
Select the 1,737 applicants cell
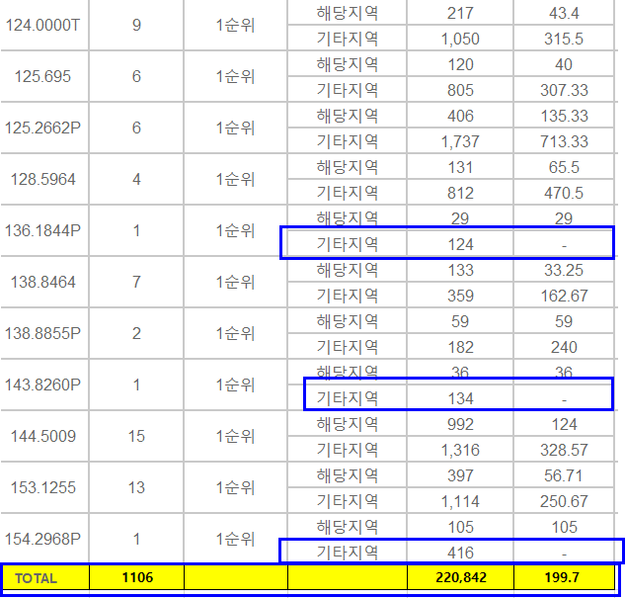tap(460, 141)
